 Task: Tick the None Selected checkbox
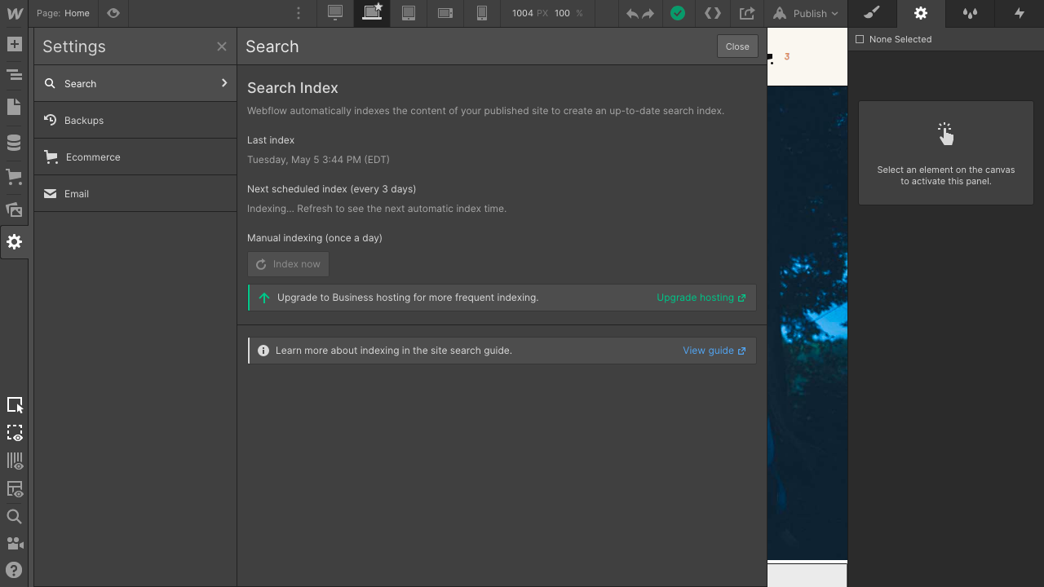click(x=859, y=39)
